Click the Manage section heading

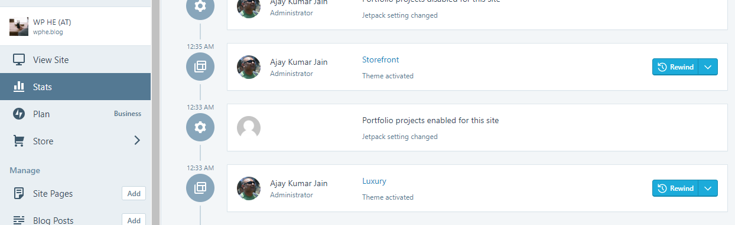coord(25,170)
